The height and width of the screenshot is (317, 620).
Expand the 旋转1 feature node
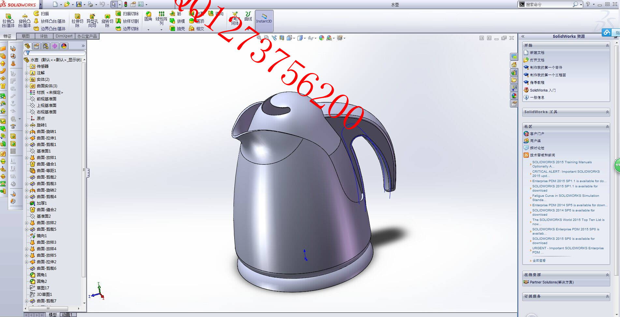click(x=27, y=125)
